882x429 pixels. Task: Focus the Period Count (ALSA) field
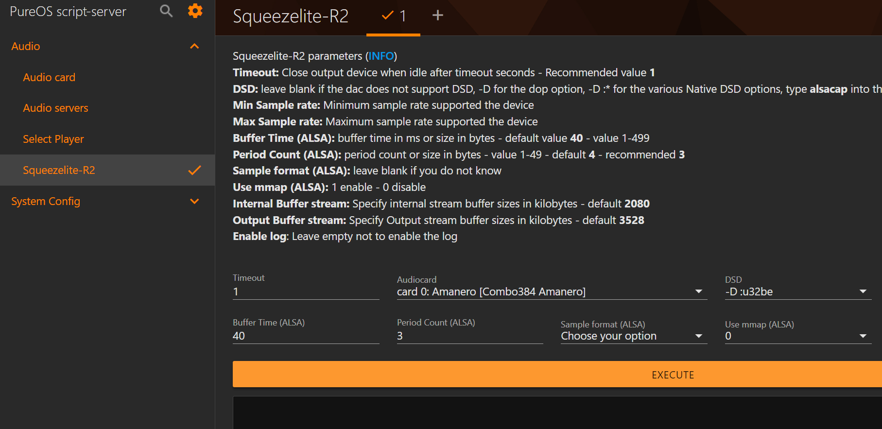[470, 336]
